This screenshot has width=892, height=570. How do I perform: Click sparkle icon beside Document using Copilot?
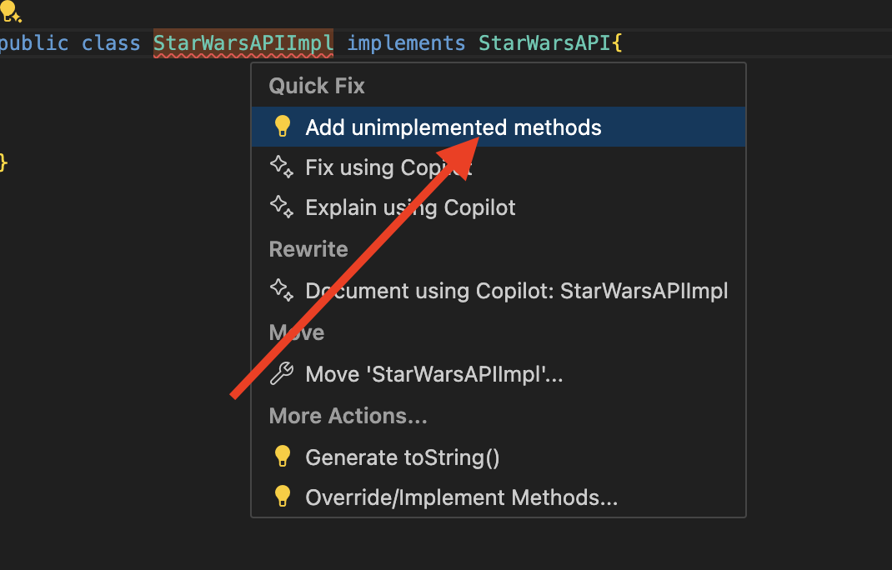point(282,290)
